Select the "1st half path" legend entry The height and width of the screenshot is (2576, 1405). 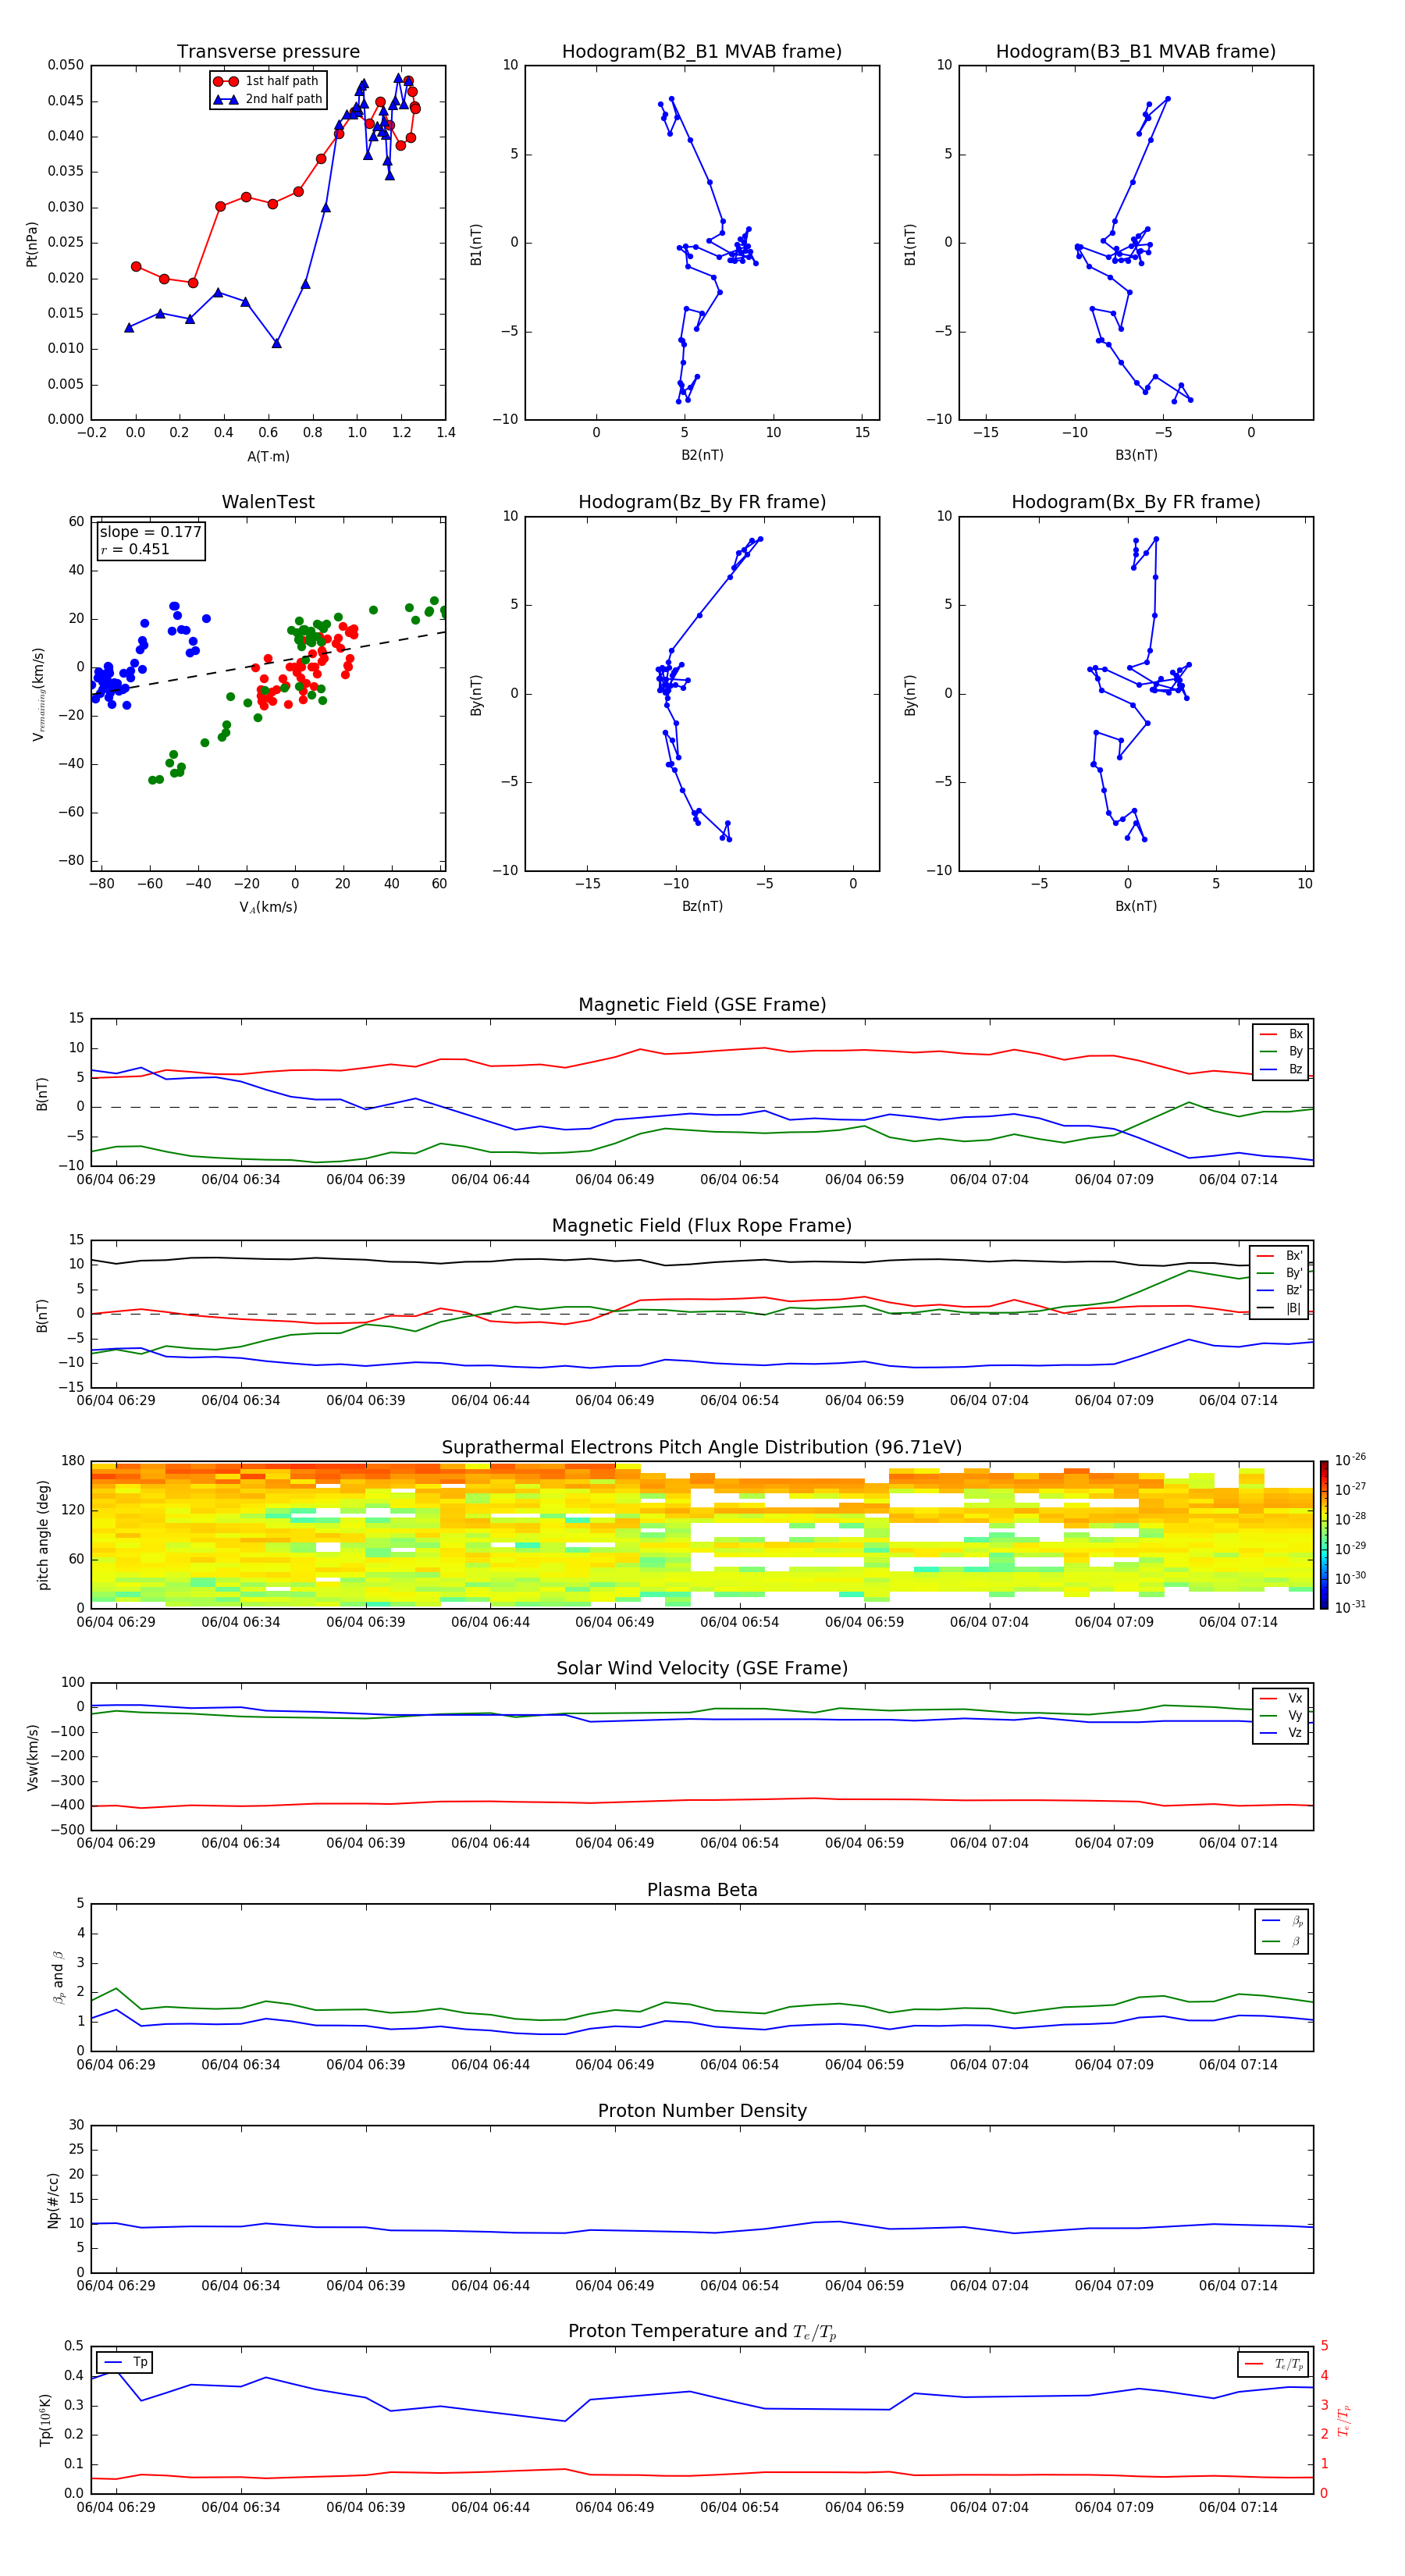[266, 81]
